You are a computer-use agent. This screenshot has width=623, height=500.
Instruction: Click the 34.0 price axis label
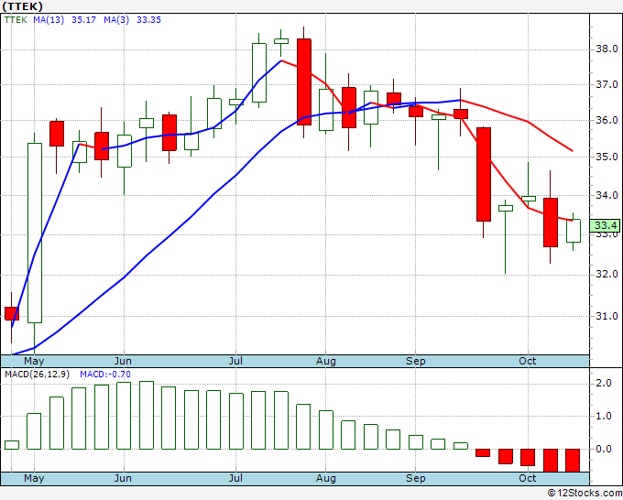coord(607,195)
